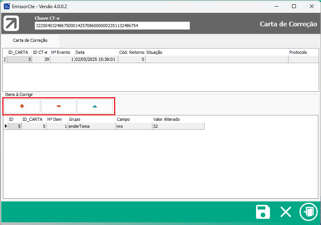
Task: Select the enderToma group cell
Action: [x=92, y=126]
